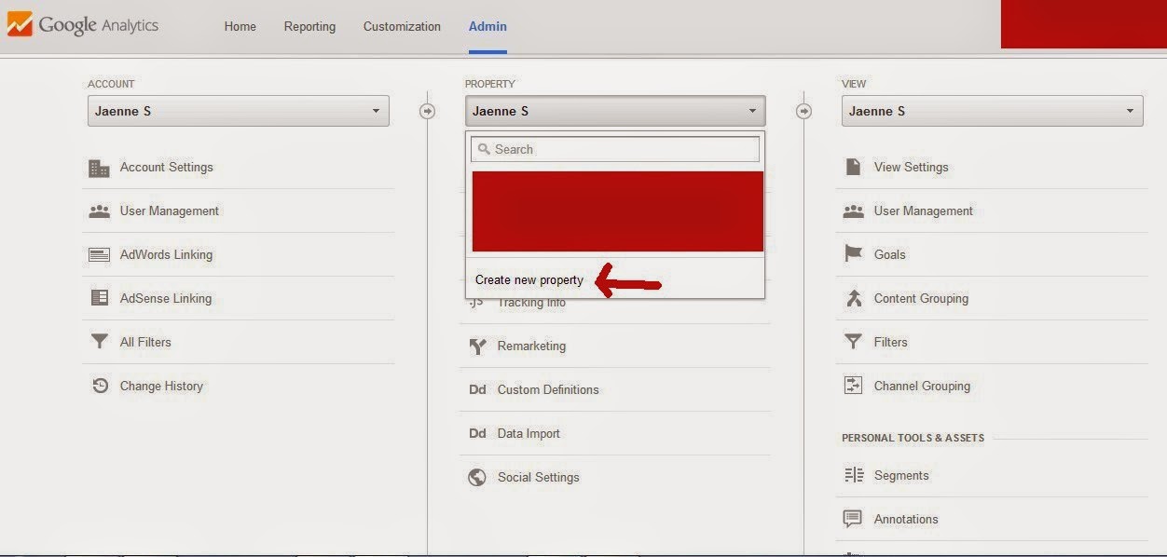1167x557 pixels.
Task: Click the Channel Grouping icon
Action: (853, 386)
